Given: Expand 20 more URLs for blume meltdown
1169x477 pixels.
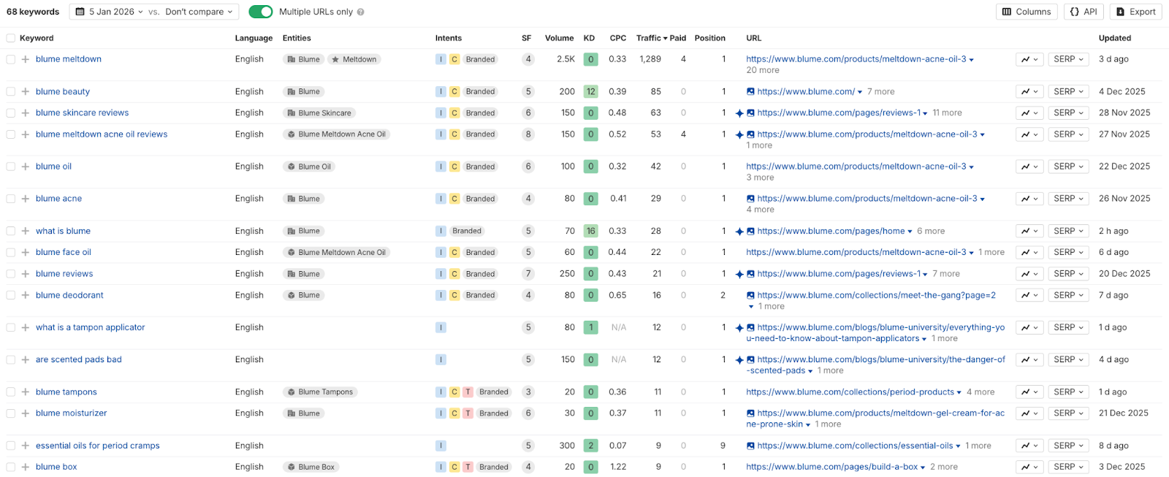Looking at the screenshot, I should click(763, 70).
